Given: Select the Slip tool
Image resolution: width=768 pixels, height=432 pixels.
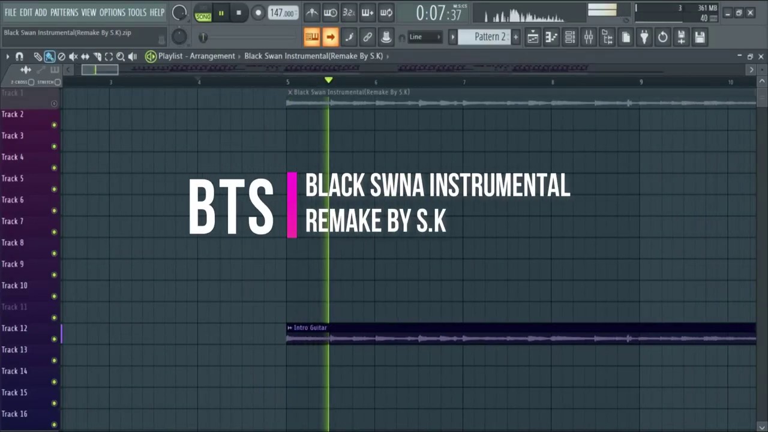Looking at the screenshot, I should 85,56.
